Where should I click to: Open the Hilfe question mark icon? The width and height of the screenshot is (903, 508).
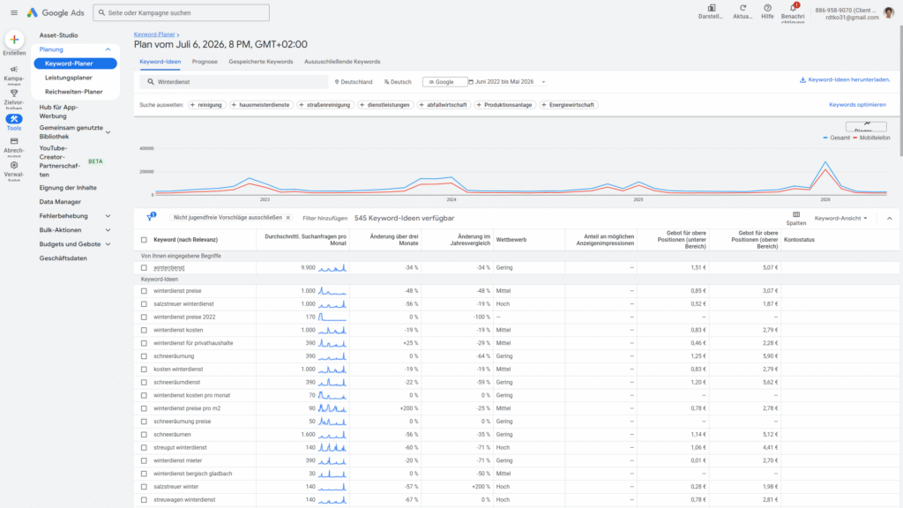[x=768, y=8]
